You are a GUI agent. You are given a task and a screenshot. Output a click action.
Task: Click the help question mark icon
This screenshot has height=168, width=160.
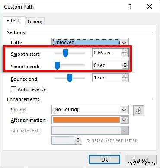(x=130, y=6)
